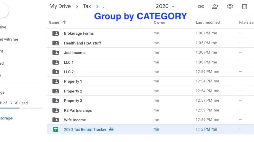
Task: Click the chevron after Tax in breadcrumb
Action: point(98,6)
